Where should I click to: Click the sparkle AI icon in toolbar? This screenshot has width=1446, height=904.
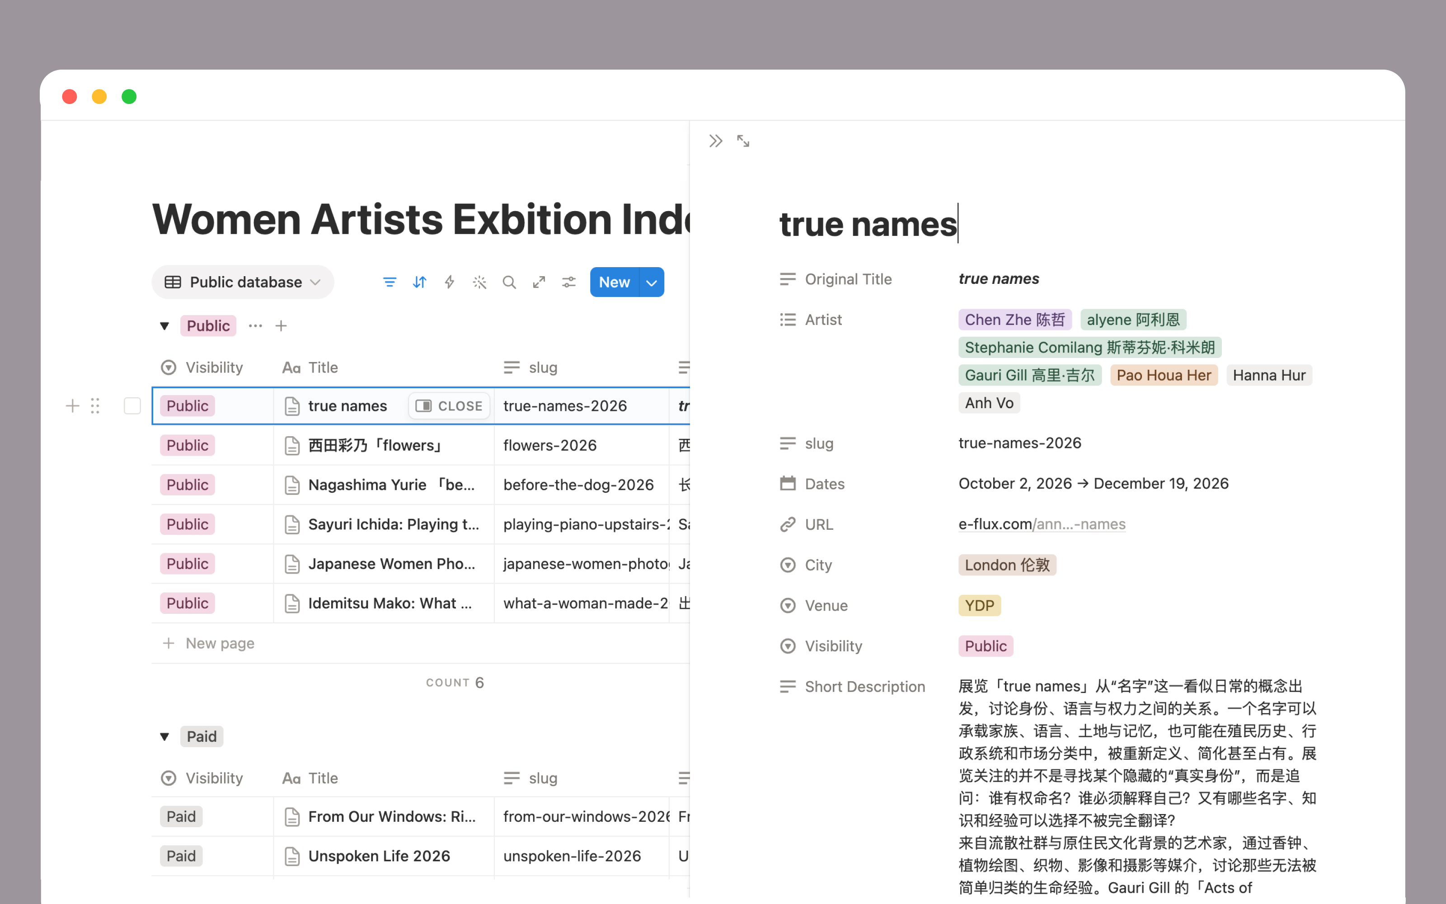[x=479, y=282]
